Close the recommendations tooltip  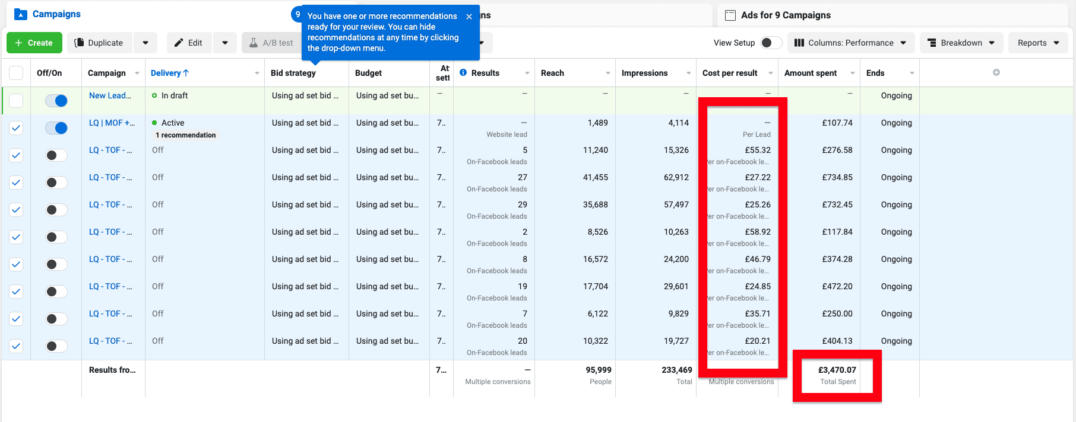(469, 17)
